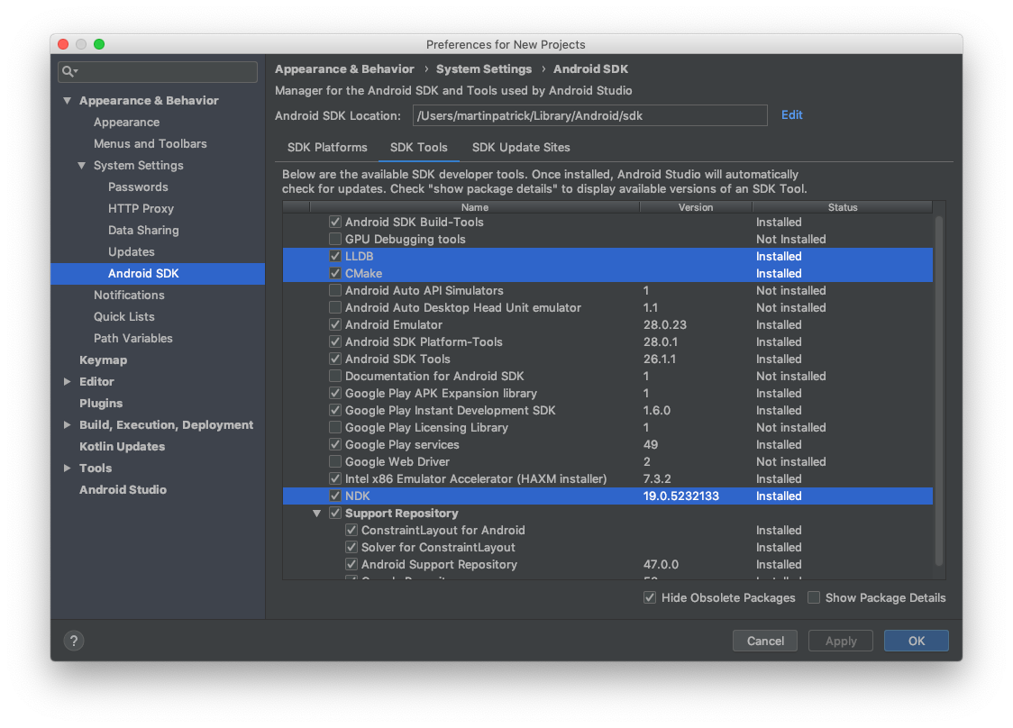Open SDK Update Sites tab
1013x728 pixels.
(x=521, y=147)
